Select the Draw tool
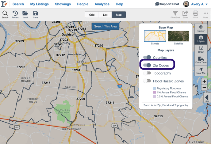Screen dimensions: 211x144 point(201,50)
